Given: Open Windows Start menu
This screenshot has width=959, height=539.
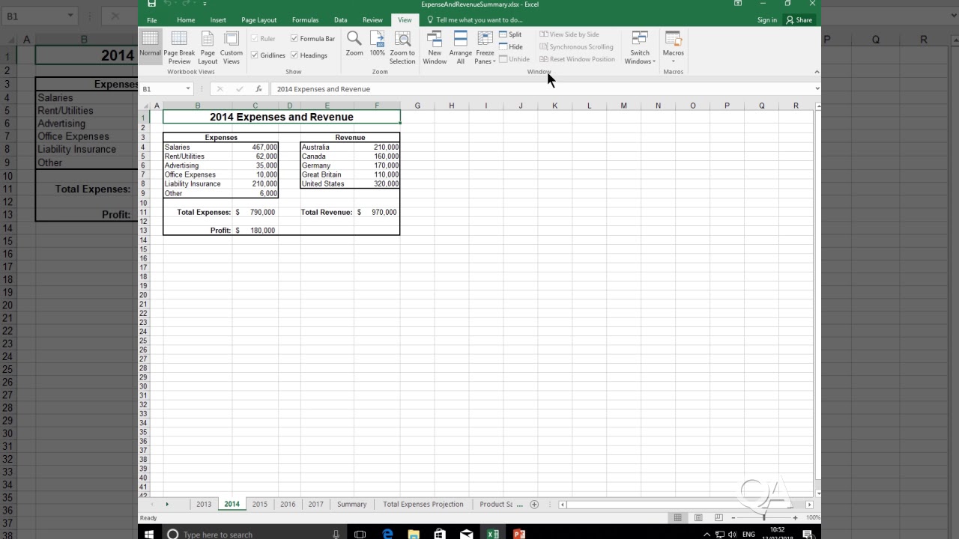Looking at the screenshot, I should [149, 534].
